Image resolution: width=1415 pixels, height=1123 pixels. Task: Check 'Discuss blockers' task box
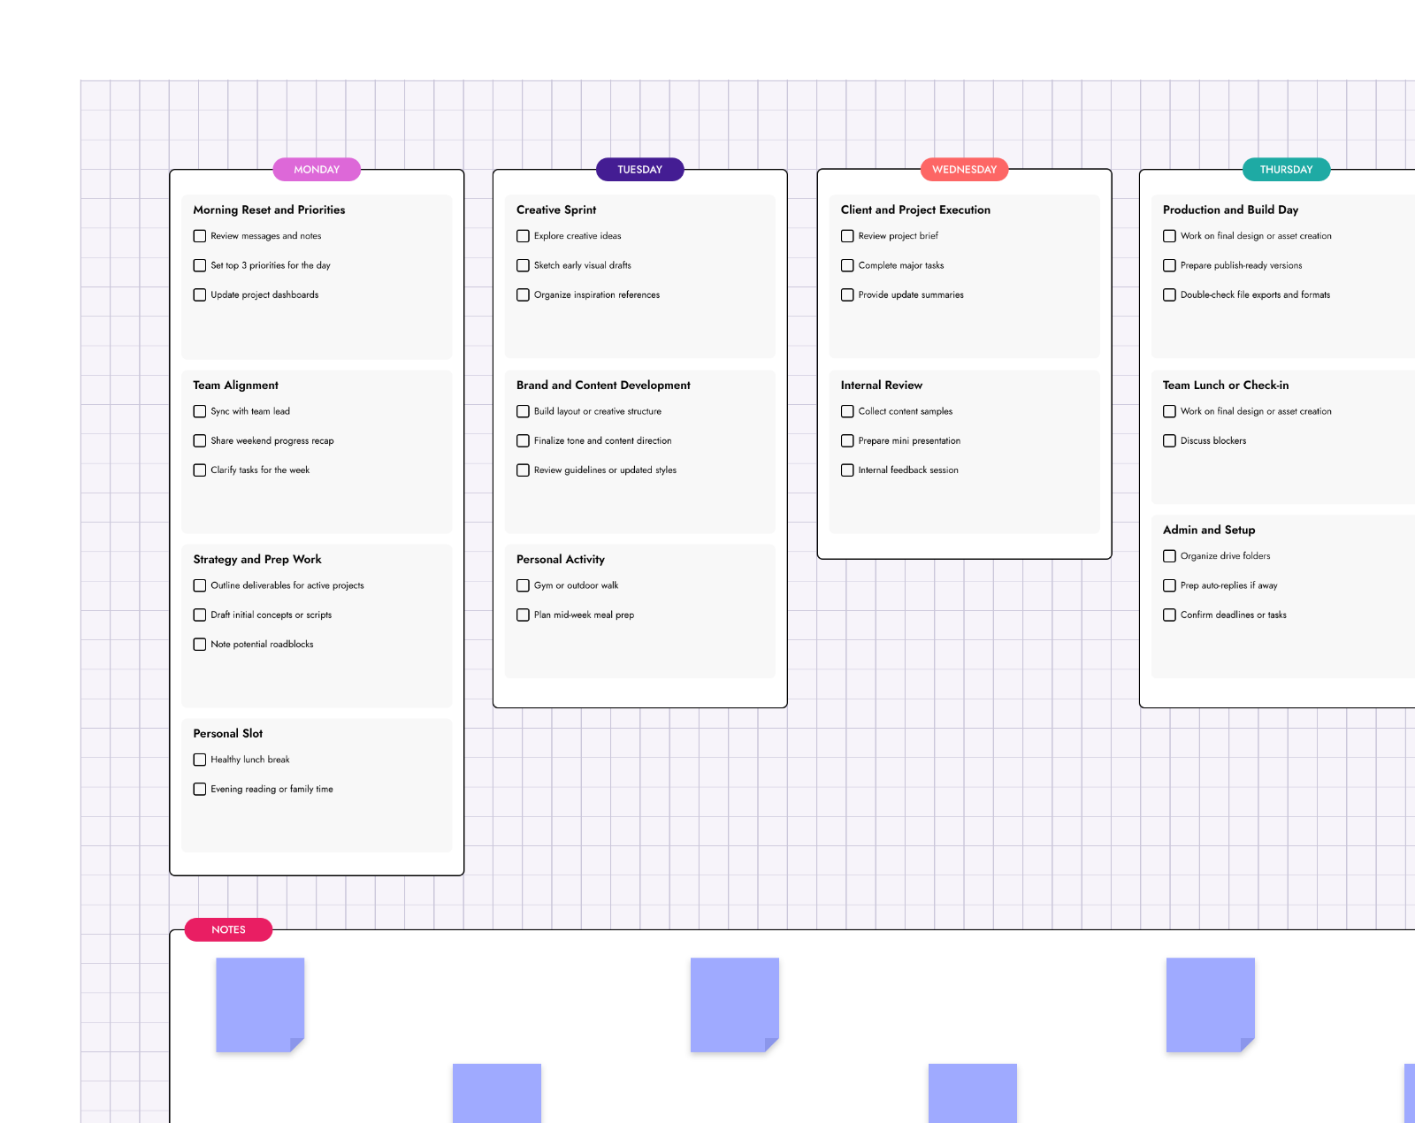pos(1169,440)
